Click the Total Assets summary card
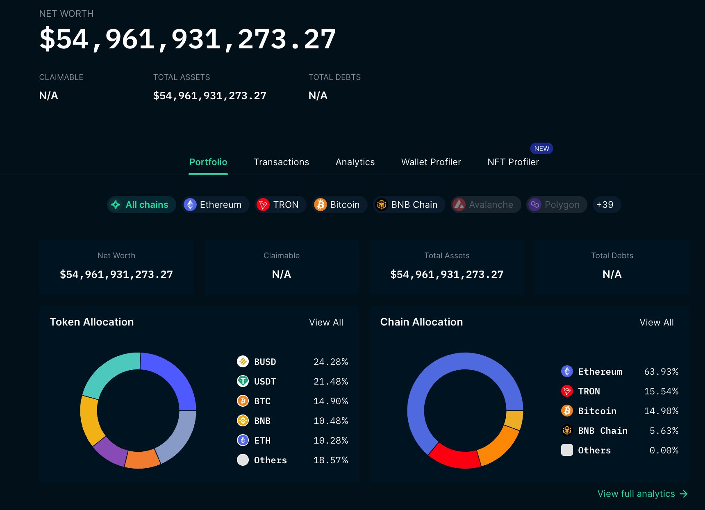Screen dimensions: 705x510 click(x=447, y=267)
